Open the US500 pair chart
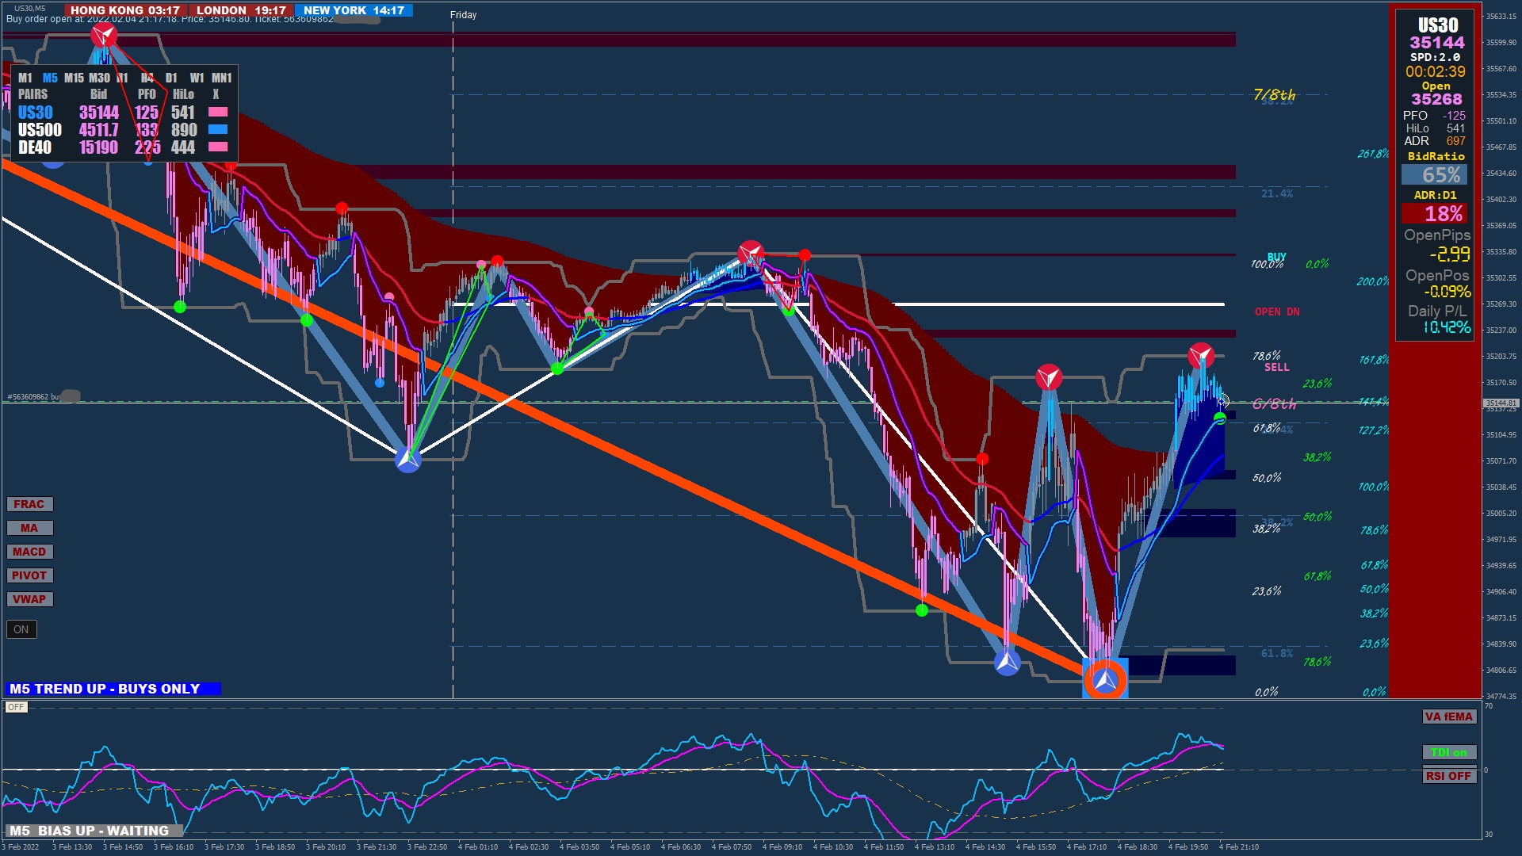 click(40, 130)
